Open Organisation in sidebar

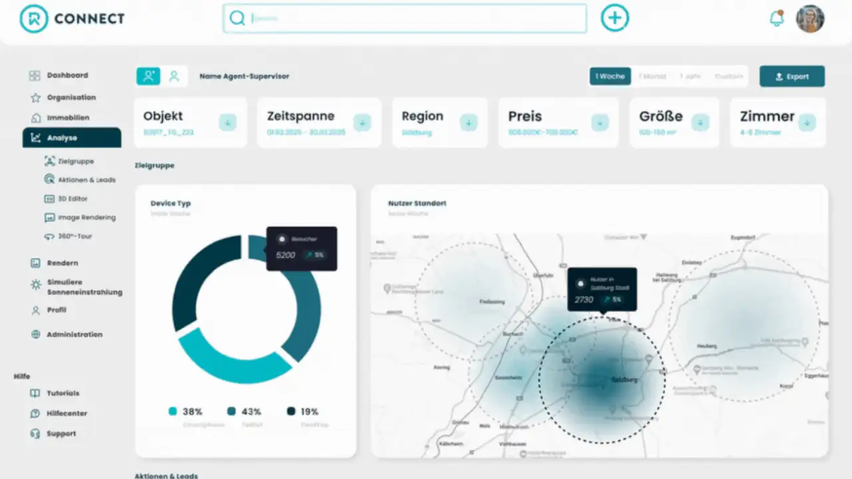pos(72,98)
